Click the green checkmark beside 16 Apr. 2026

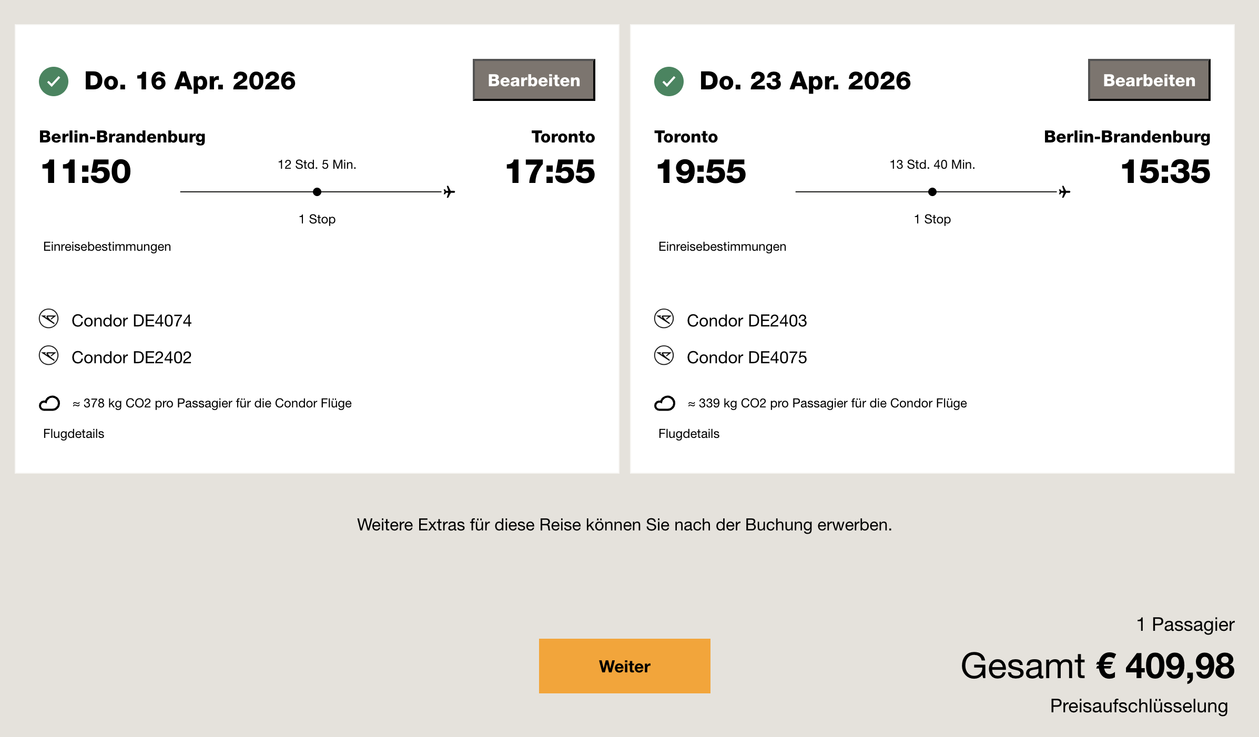(x=54, y=81)
